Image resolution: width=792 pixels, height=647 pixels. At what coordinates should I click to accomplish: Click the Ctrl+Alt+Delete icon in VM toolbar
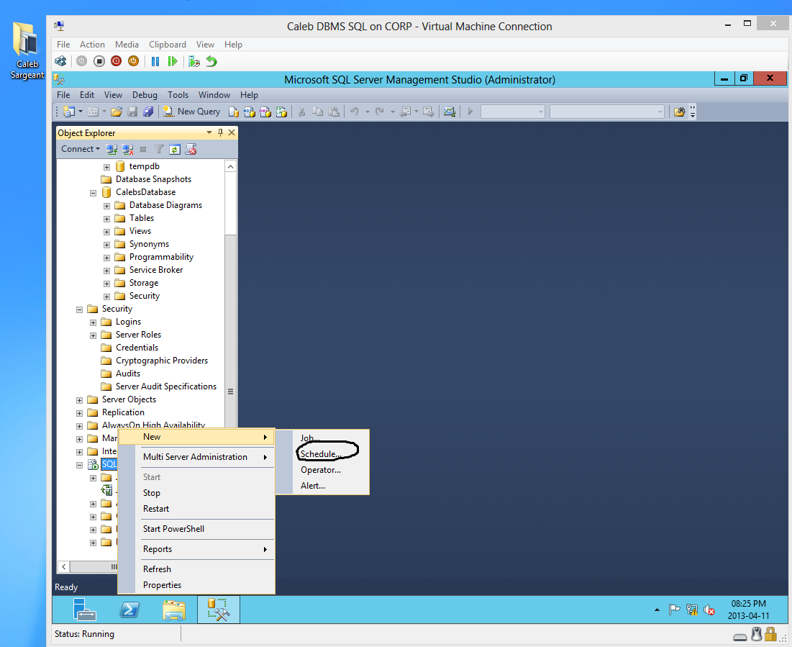point(60,61)
